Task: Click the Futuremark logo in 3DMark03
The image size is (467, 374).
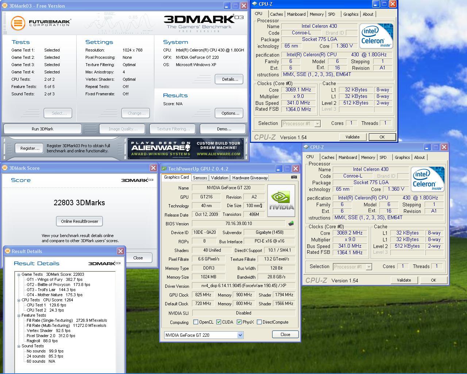Action: pos(41,23)
